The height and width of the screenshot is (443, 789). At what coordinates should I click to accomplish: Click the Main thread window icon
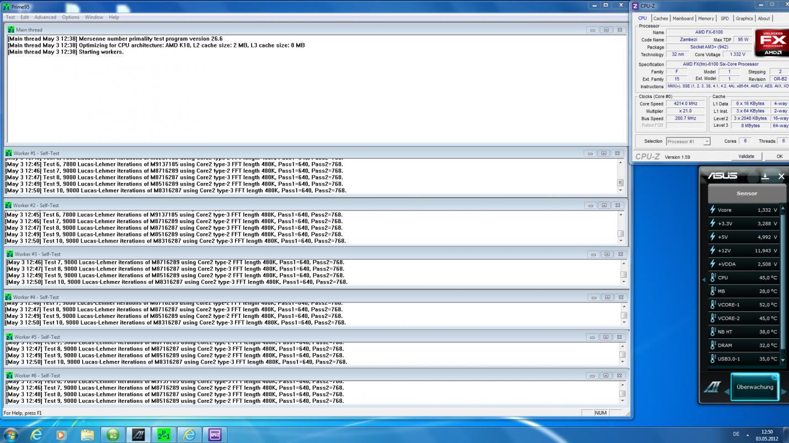pos(11,30)
